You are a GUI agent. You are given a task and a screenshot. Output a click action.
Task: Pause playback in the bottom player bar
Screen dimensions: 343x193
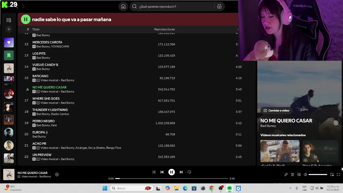171,172
